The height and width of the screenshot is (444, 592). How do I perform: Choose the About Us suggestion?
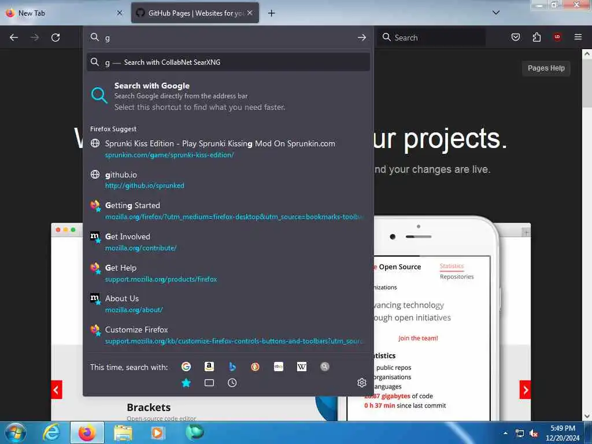(x=228, y=304)
